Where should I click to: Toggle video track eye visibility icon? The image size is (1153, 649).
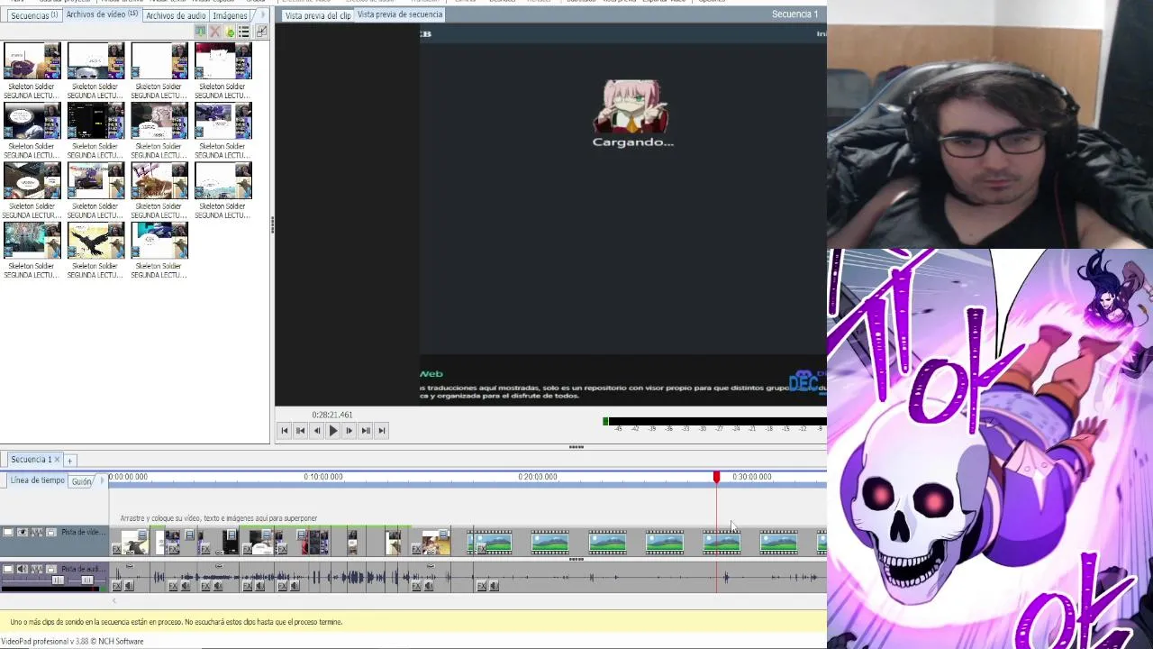point(23,532)
